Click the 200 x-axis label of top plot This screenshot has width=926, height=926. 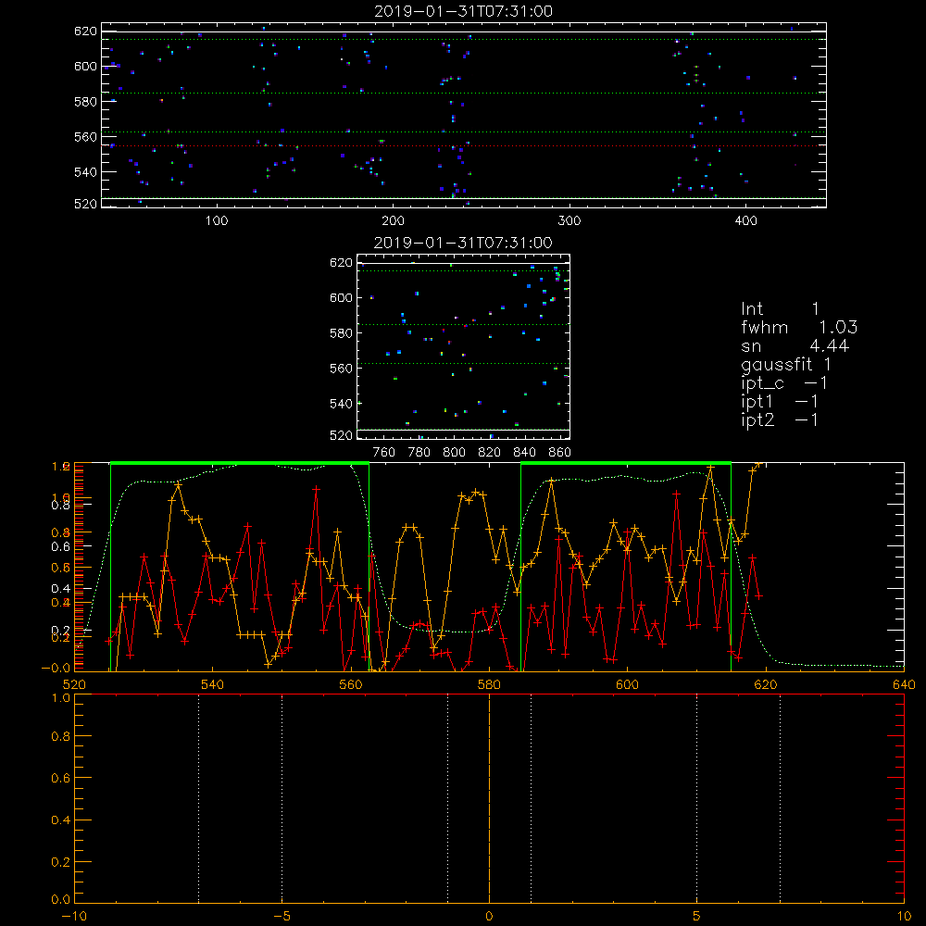pyautogui.click(x=393, y=221)
